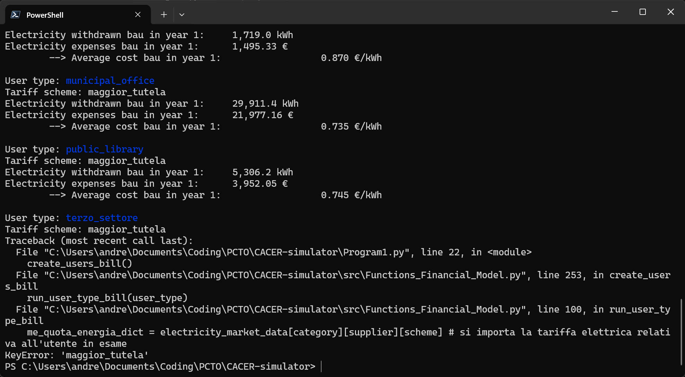
Task: Click the 21,977.16 € expenses value
Action: coord(262,115)
